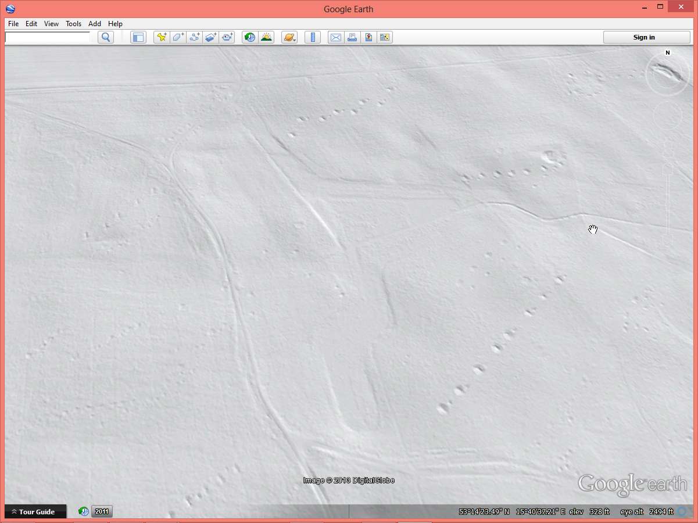Image resolution: width=698 pixels, height=523 pixels.
Task: Toggle historical imagery clock in toolbar
Action: (x=250, y=37)
